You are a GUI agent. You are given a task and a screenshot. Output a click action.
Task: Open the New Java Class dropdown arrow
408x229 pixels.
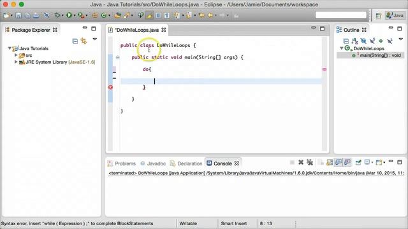(109, 15)
